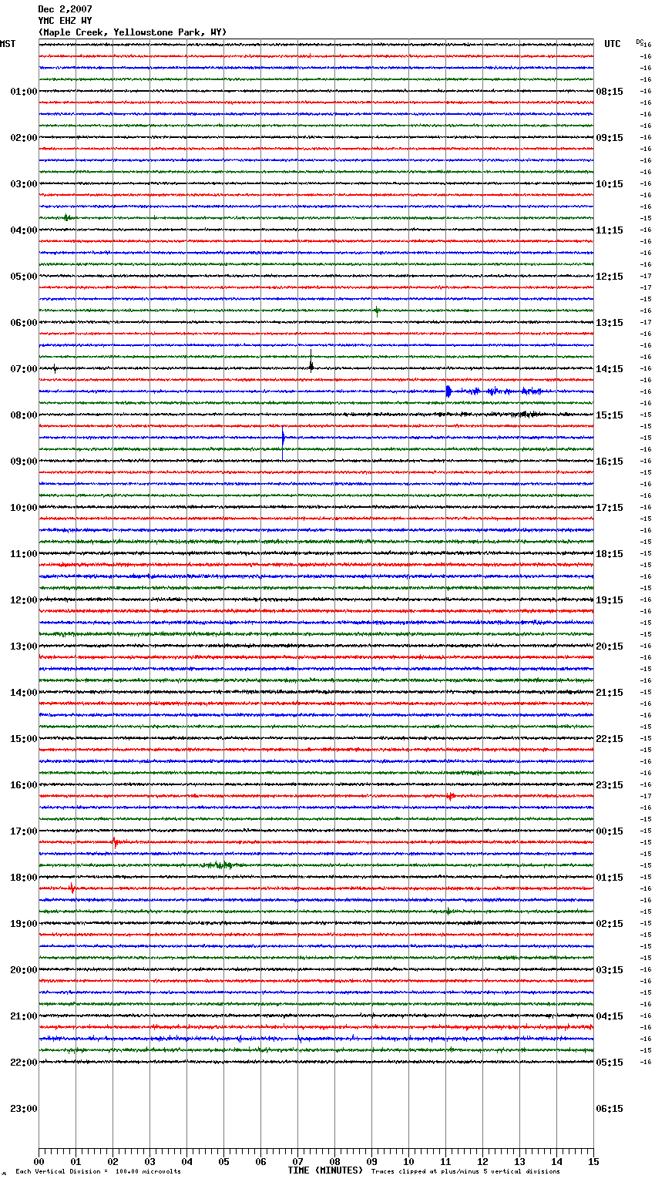Click the red event below 16:00 near minute 11

(x=451, y=796)
